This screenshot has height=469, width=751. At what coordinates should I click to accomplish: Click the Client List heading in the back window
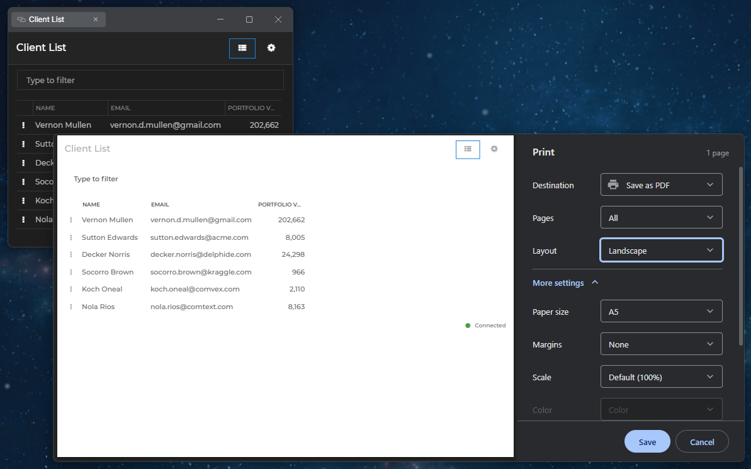[41, 47]
